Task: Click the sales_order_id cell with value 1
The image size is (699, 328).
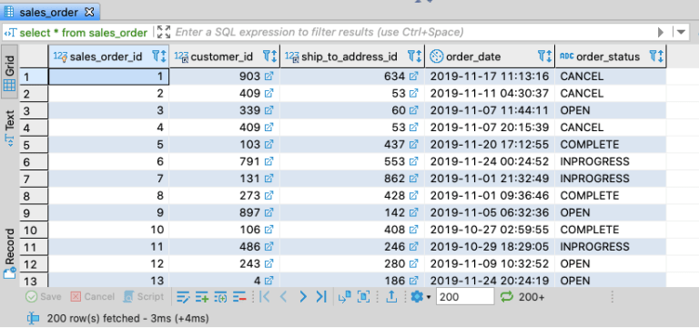Action: [x=109, y=77]
